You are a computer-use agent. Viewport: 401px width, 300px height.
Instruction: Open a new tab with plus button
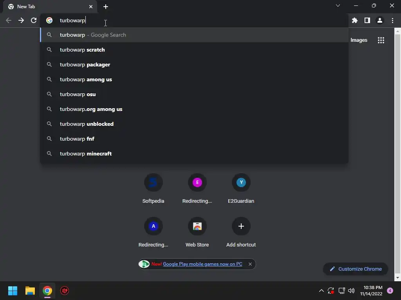click(106, 7)
